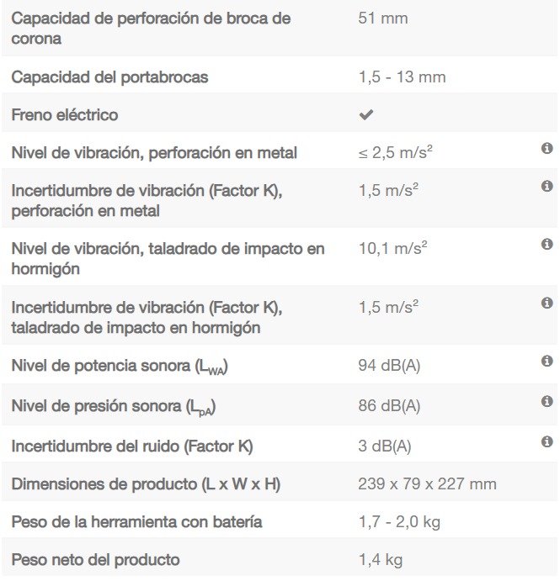Select the Capacidad del portabrocas row label

(109, 77)
